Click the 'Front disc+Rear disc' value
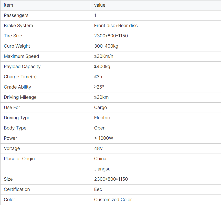The width and height of the screenshot is (221, 205). coord(116,26)
